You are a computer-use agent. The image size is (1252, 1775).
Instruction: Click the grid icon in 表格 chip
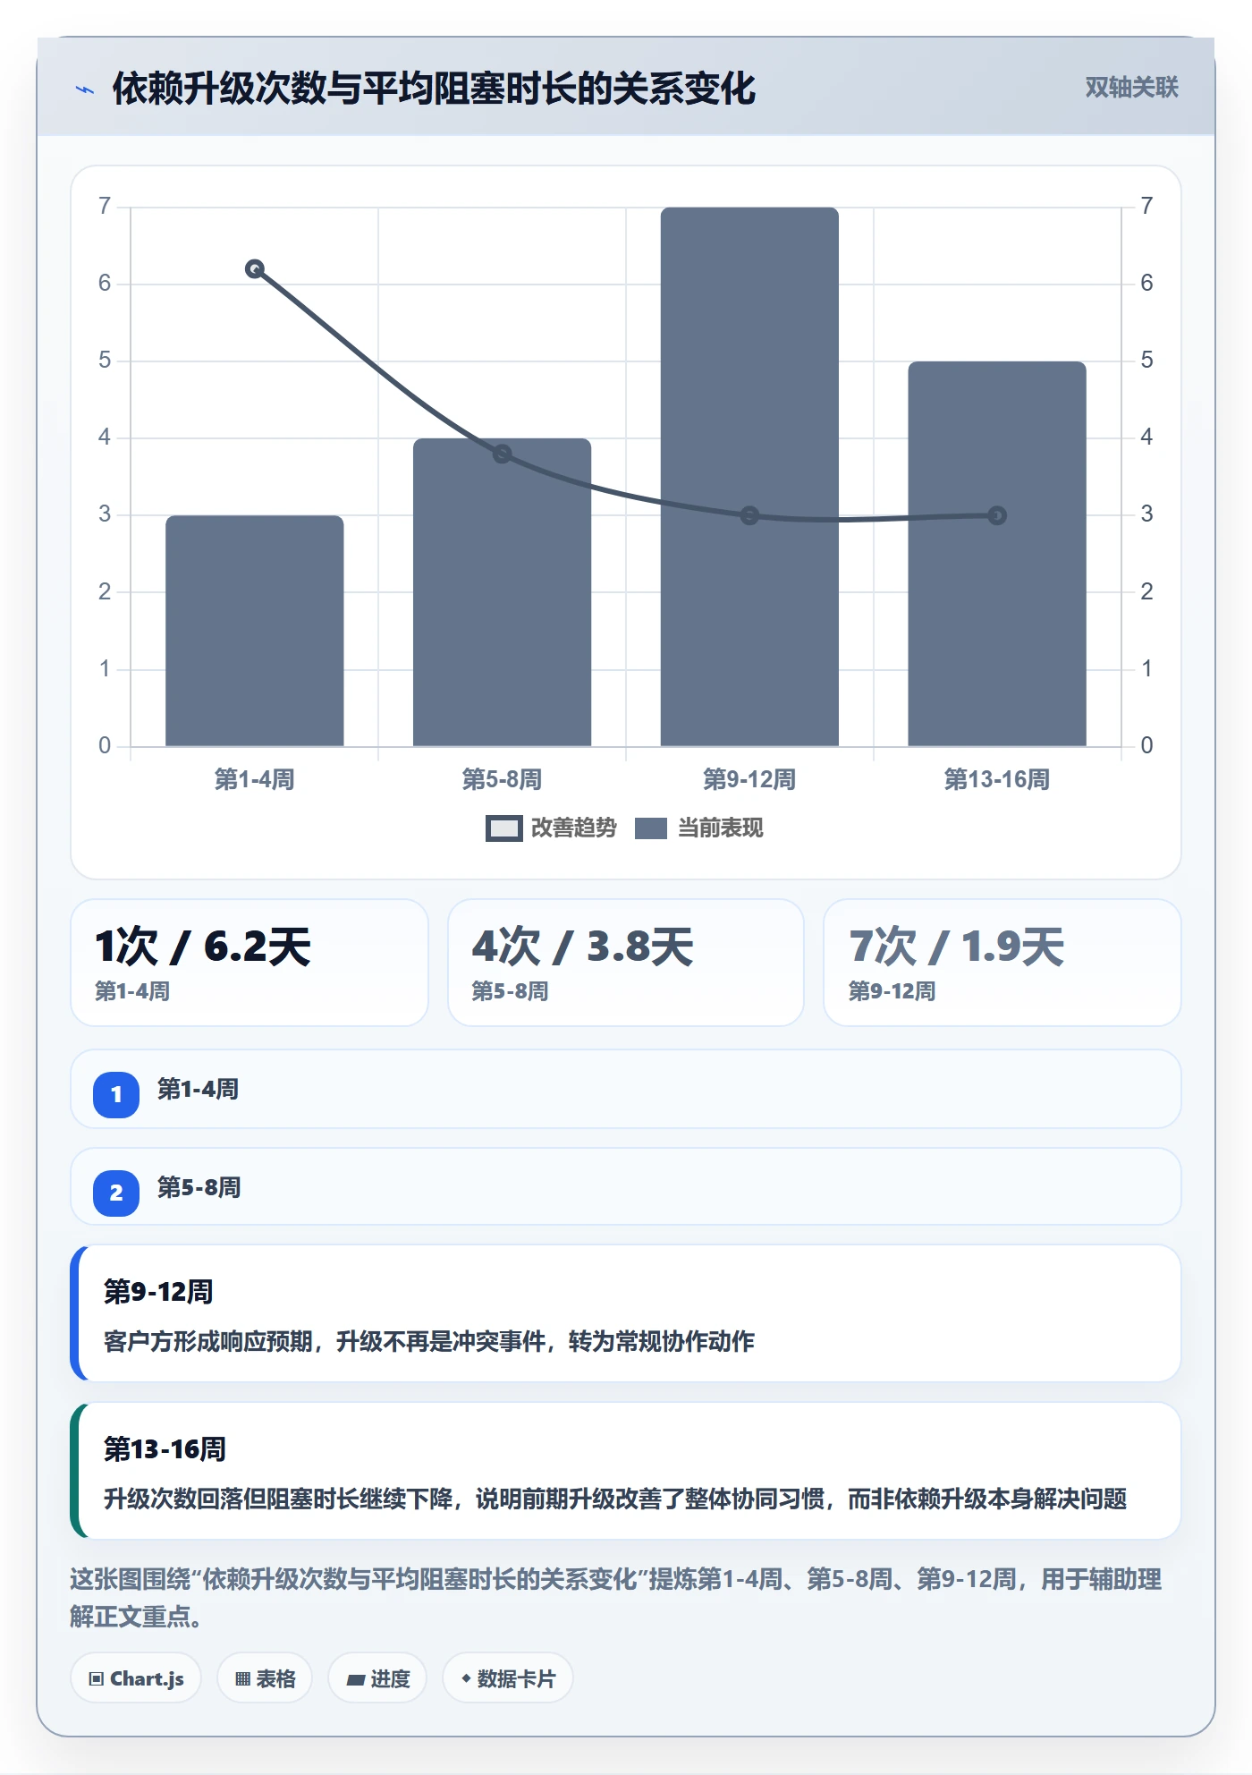coord(242,1679)
